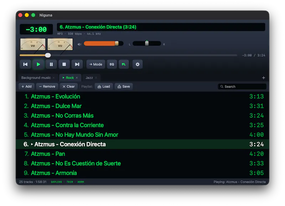Click the Remove track button
This screenshot has width=285, height=206.
tap(47, 86)
